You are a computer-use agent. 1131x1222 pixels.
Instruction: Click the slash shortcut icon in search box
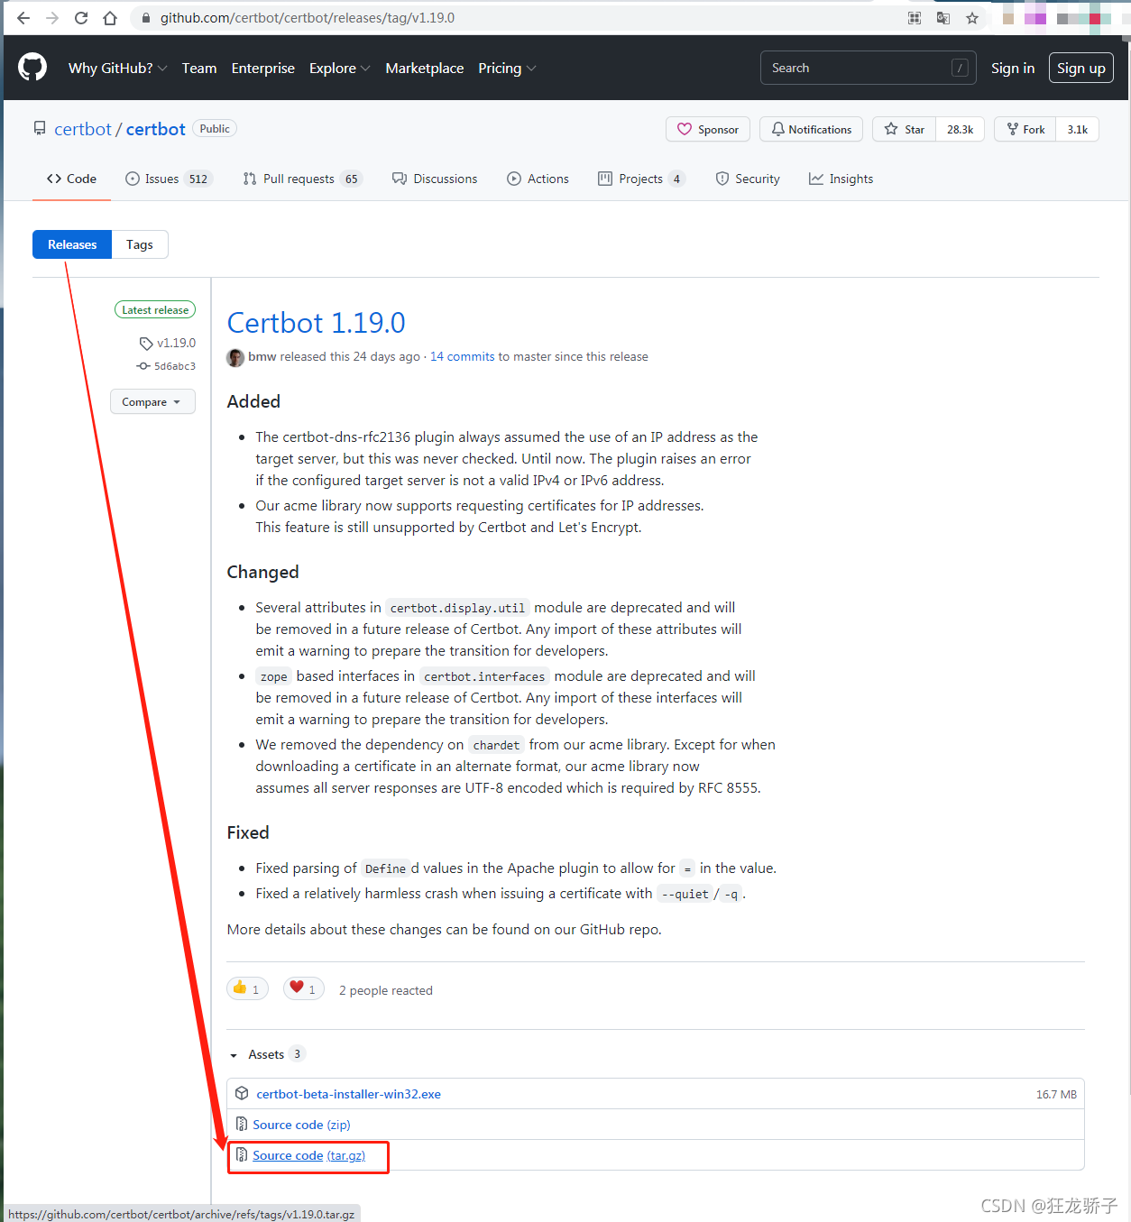[961, 68]
